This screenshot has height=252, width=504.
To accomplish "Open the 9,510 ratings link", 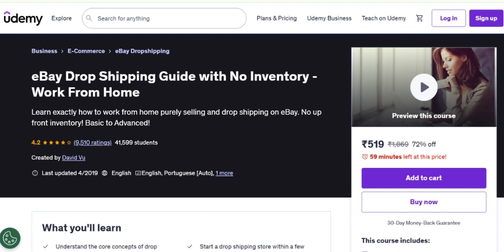I will 93,143.
